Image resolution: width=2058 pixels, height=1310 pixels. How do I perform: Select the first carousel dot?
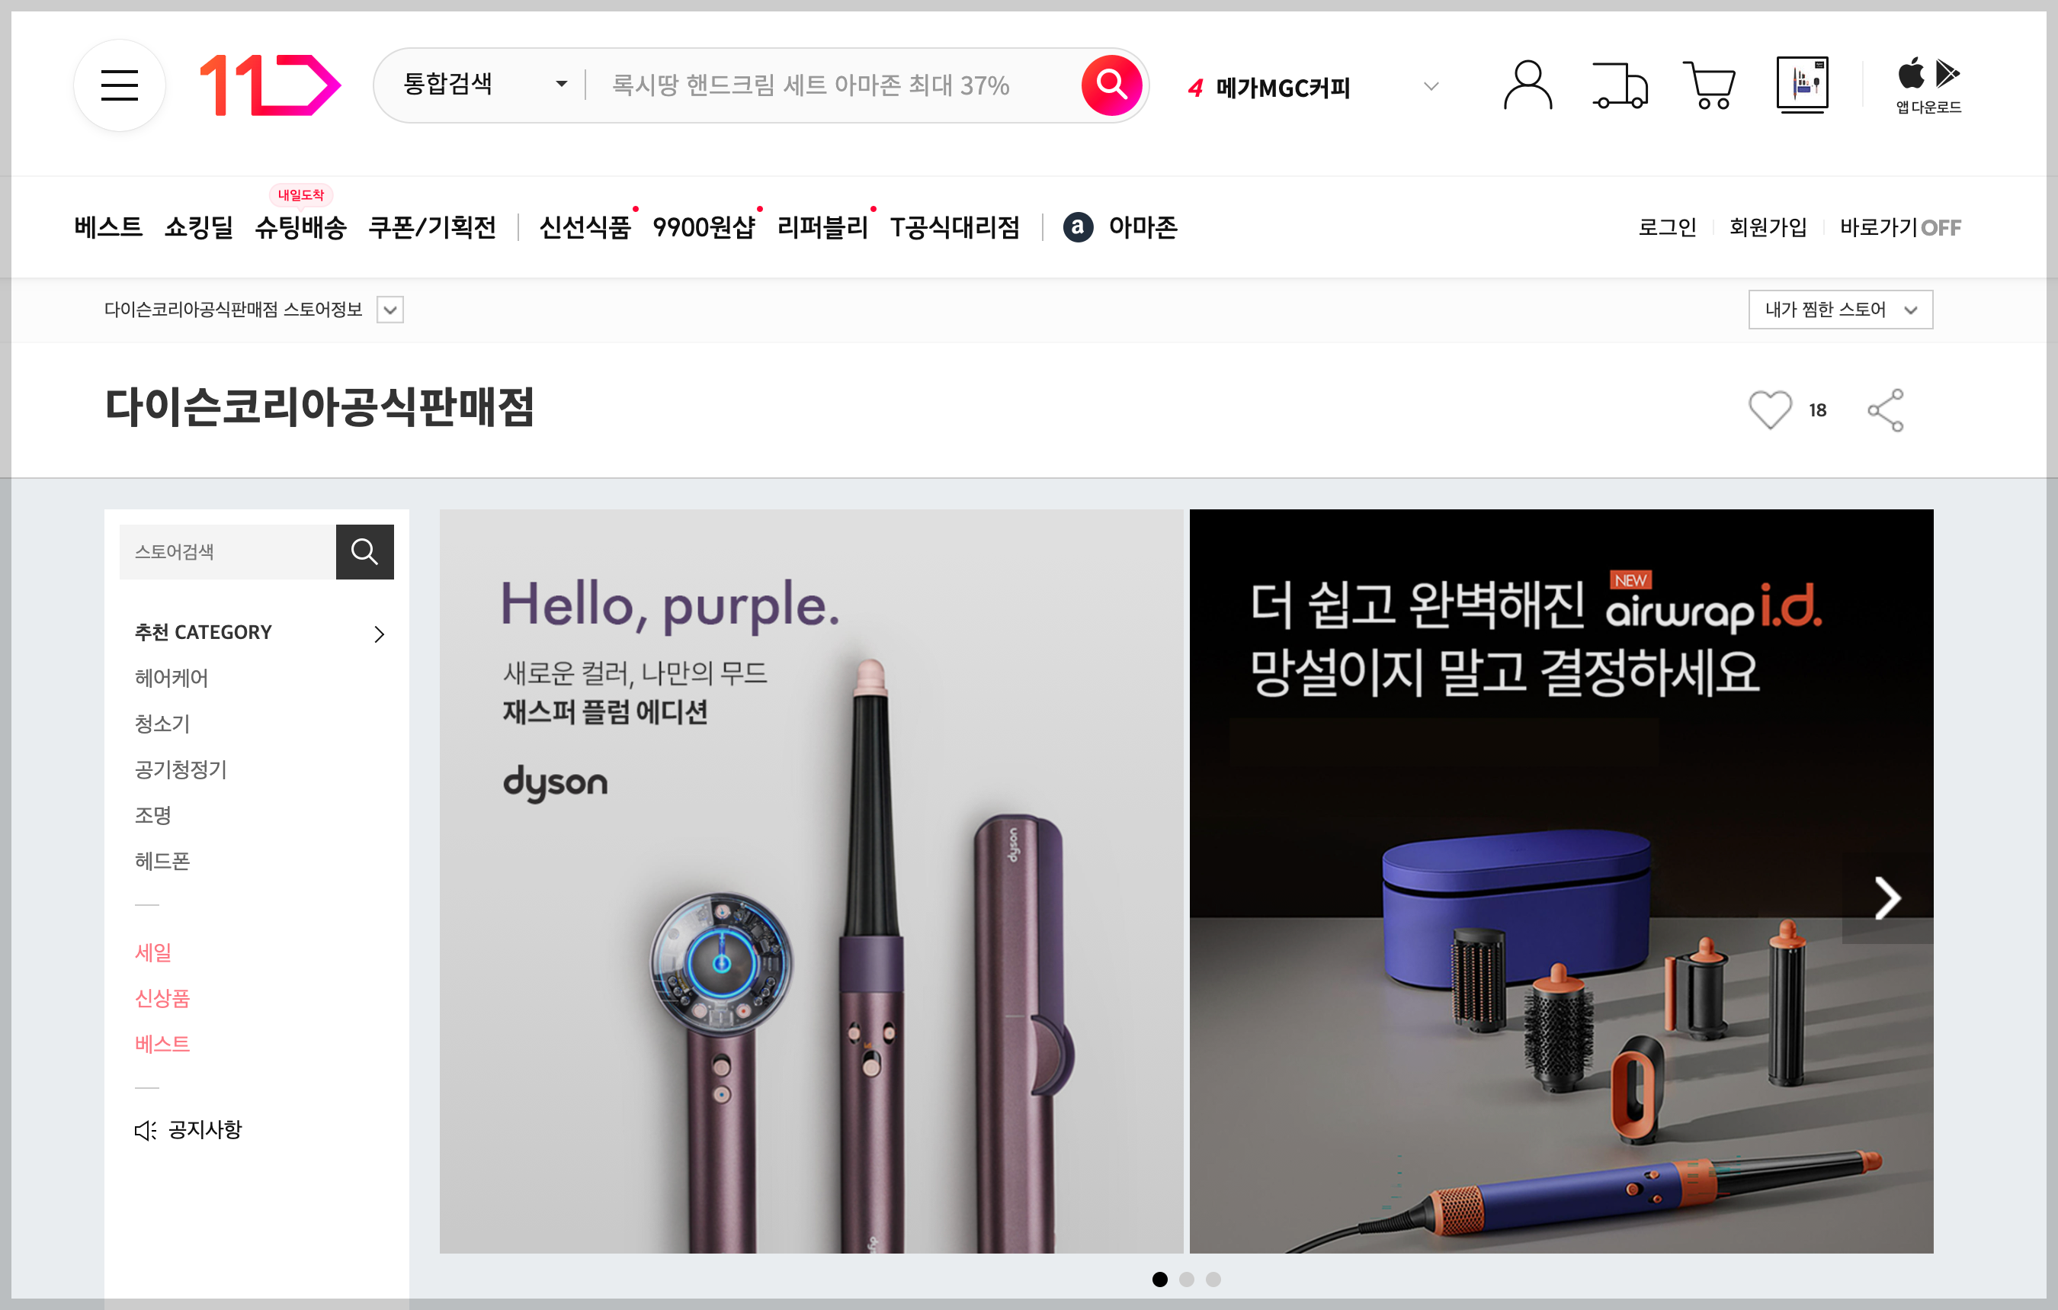click(1159, 1279)
